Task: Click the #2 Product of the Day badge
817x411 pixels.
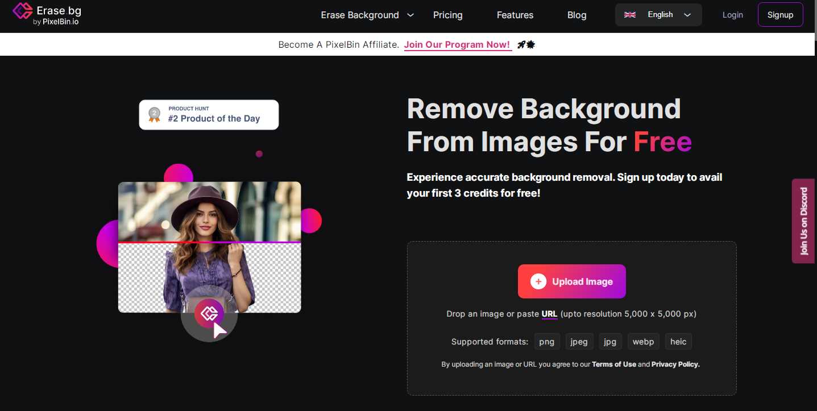Action: pos(209,115)
